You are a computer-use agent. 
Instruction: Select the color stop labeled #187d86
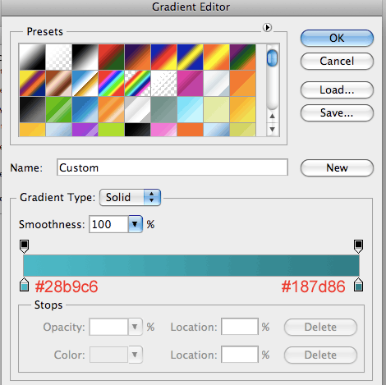[358, 285]
